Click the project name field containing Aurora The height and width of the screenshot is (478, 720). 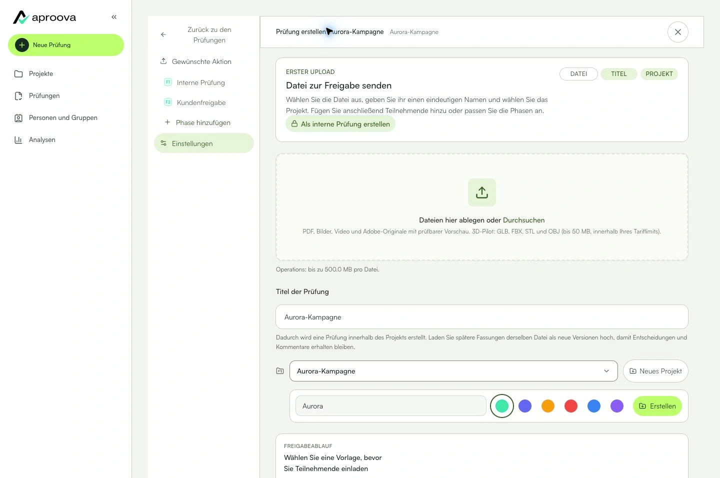click(391, 406)
